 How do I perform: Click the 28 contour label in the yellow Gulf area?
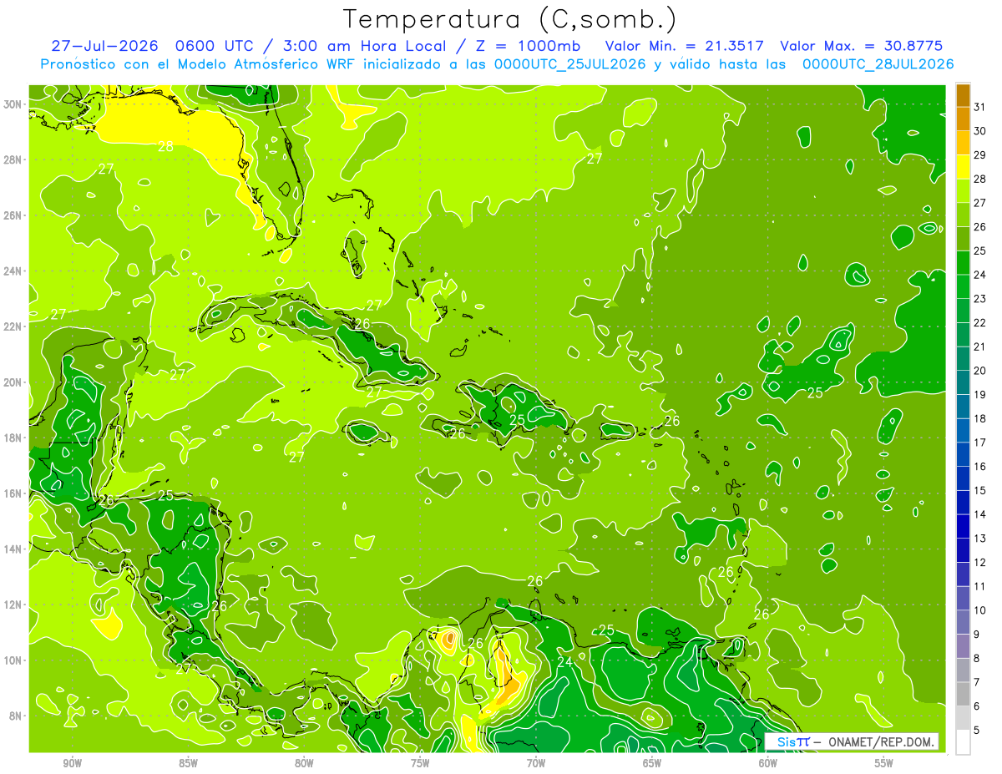click(x=165, y=147)
